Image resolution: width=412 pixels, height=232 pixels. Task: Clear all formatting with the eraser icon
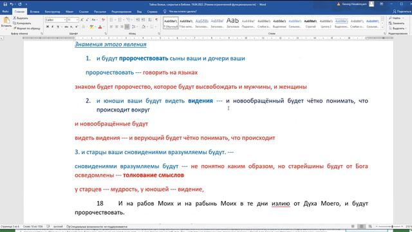(x=103, y=20)
